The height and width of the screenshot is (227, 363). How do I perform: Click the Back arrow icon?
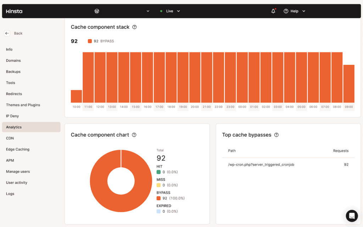(7, 33)
